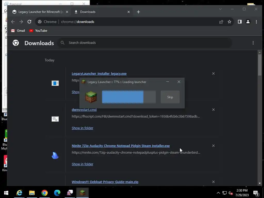Open the YouTube bookmark

[38, 31]
